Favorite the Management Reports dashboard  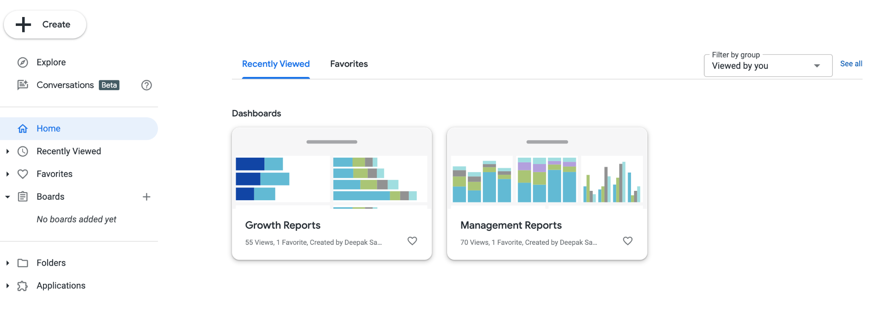click(x=628, y=241)
